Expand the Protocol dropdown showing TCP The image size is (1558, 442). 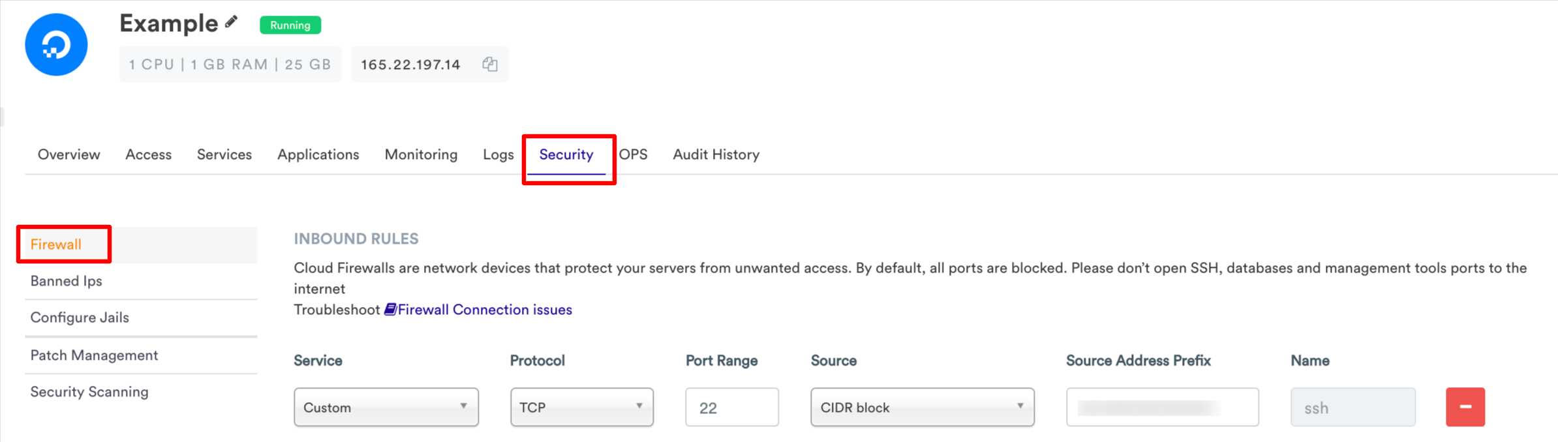click(x=581, y=407)
